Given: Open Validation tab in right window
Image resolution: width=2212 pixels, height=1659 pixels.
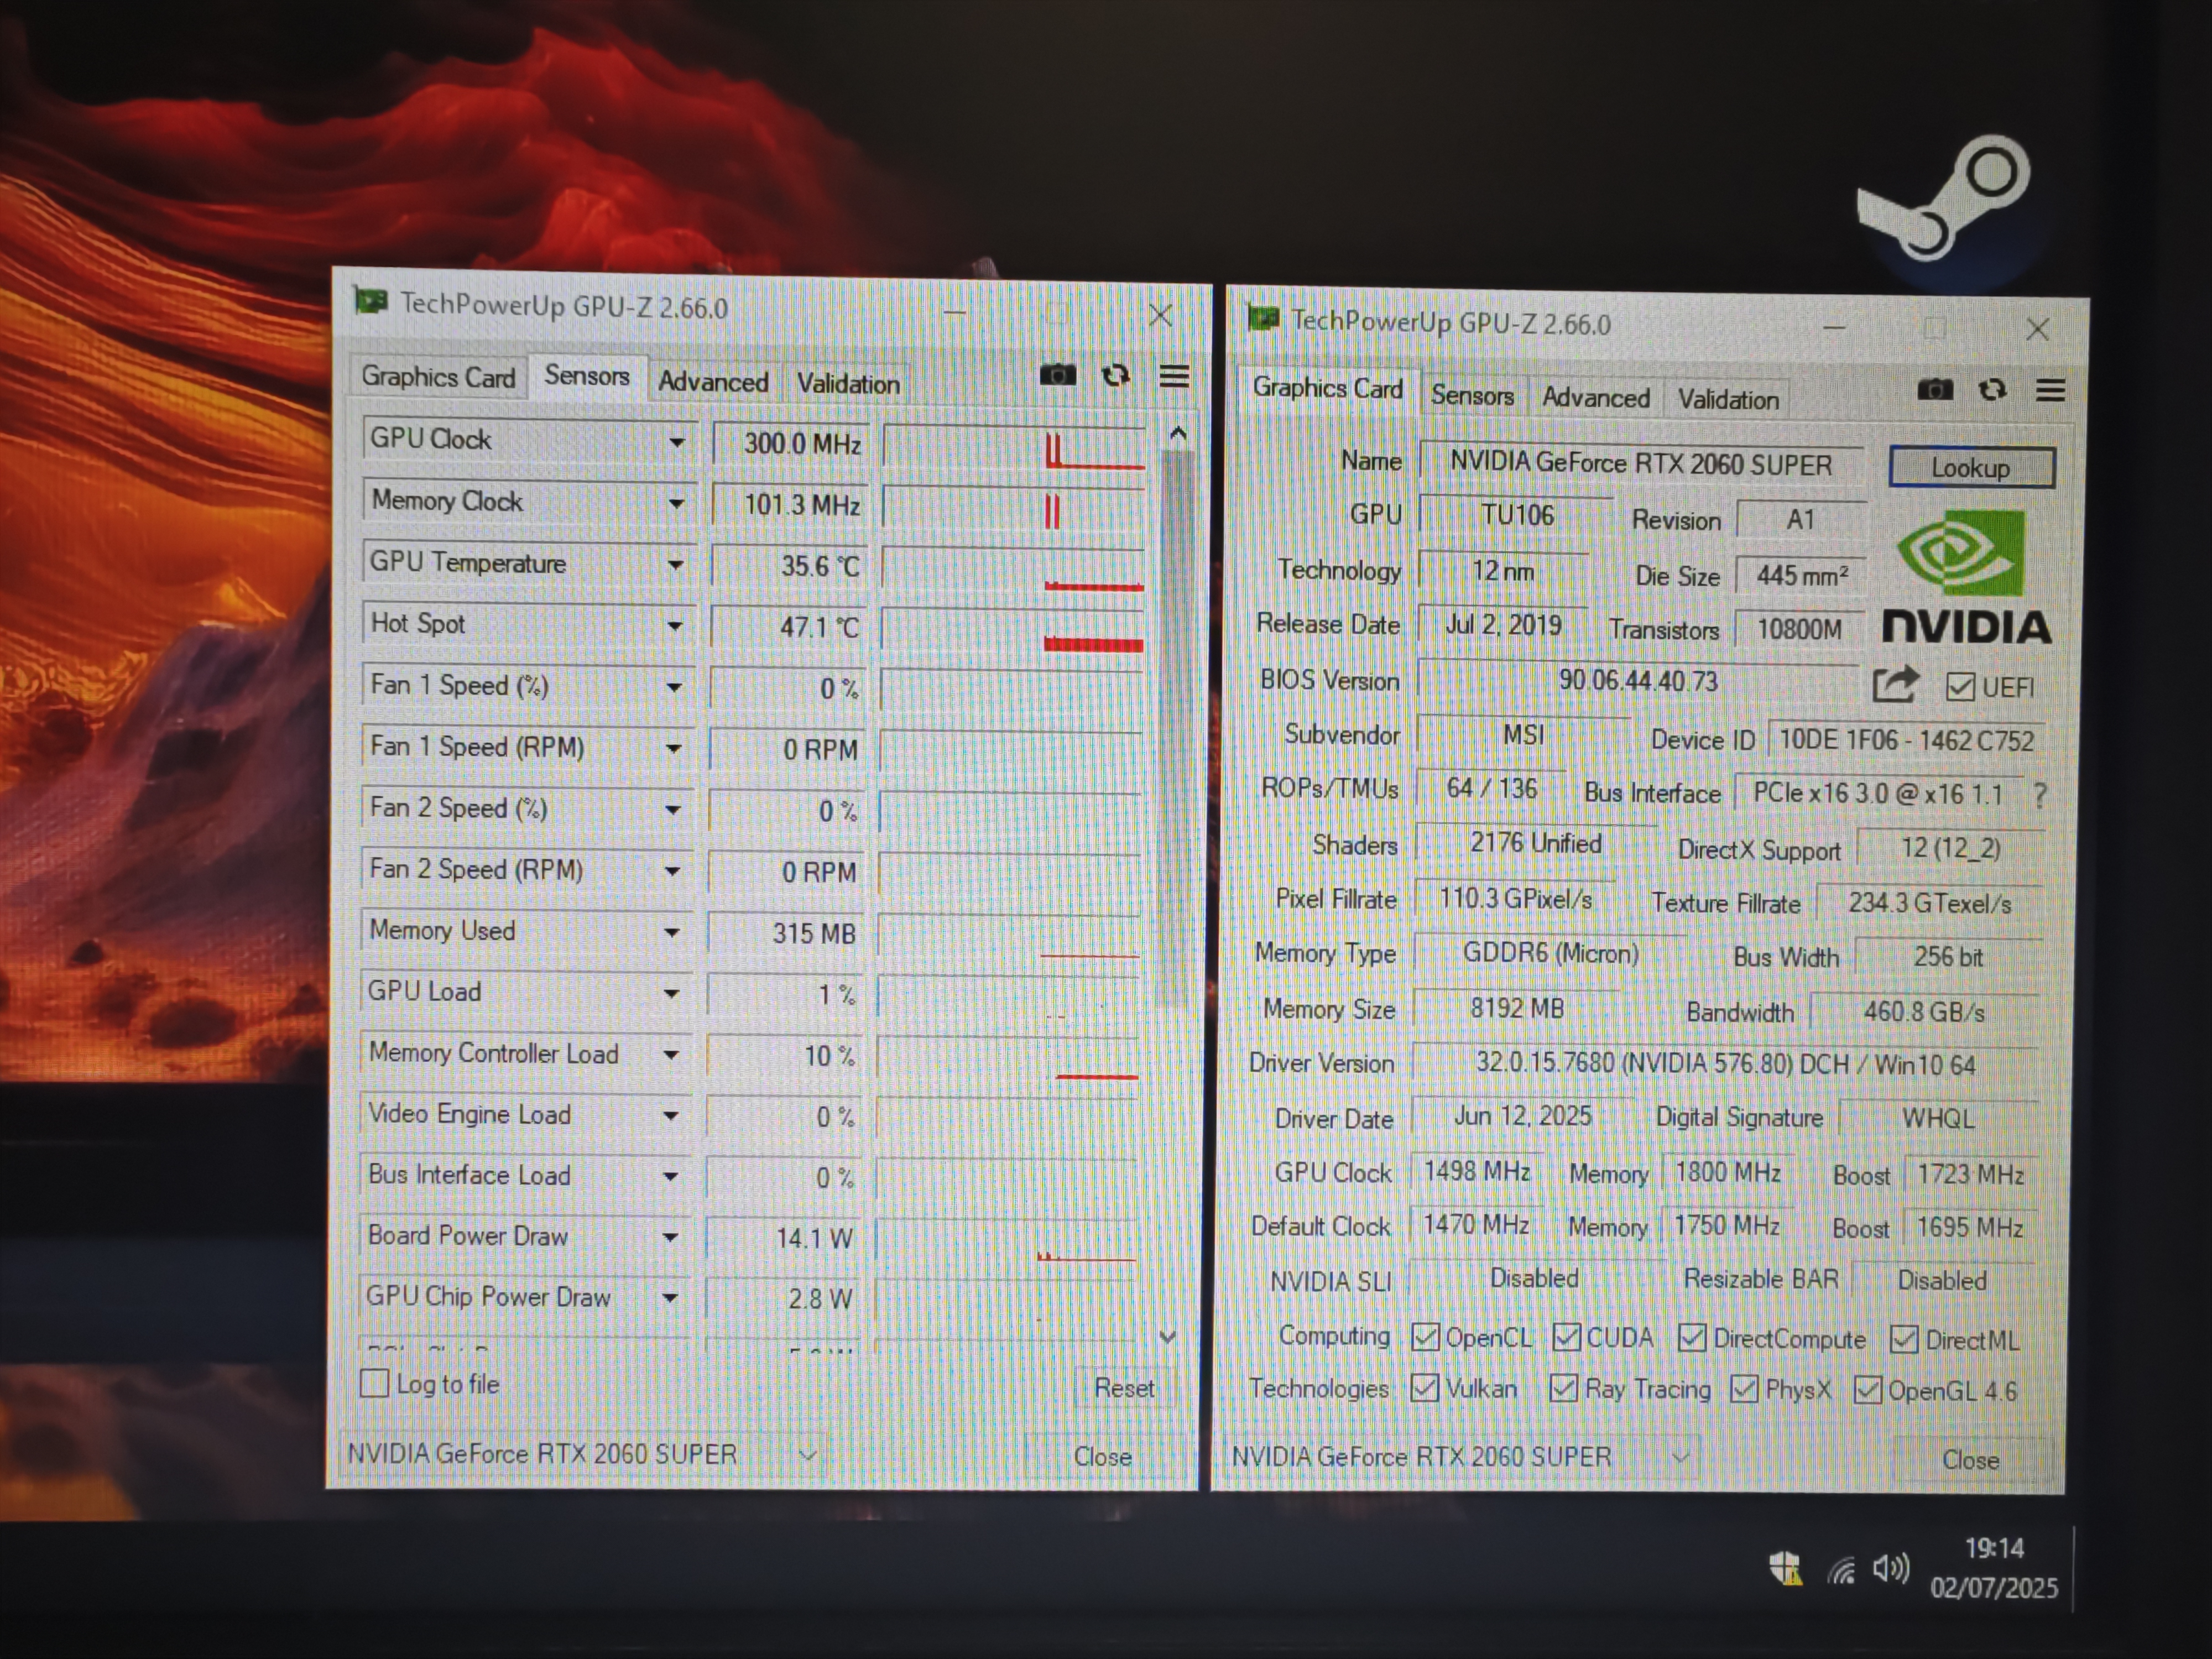Looking at the screenshot, I should point(1728,400).
